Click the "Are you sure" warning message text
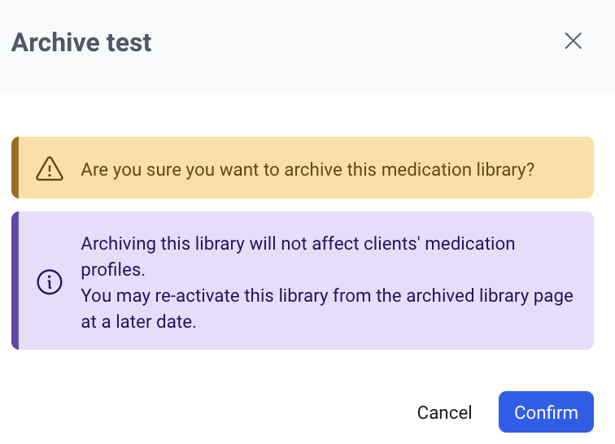 307,169
